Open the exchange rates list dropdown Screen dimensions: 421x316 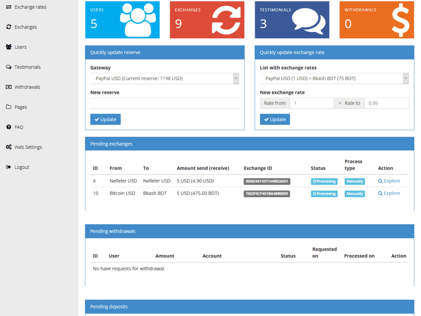[x=334, y=78]
